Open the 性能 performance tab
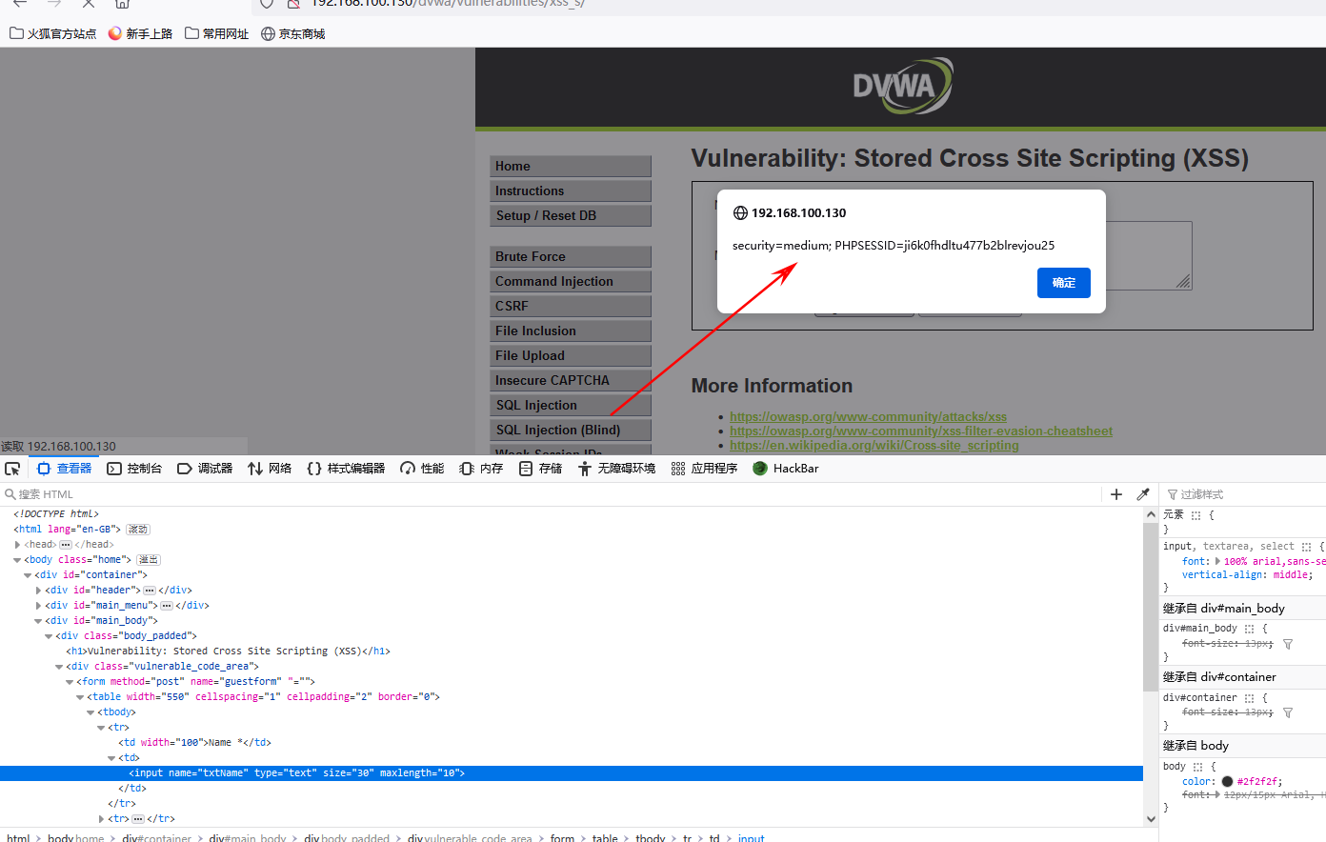The image size is (1326, 842). click(422, 469)
